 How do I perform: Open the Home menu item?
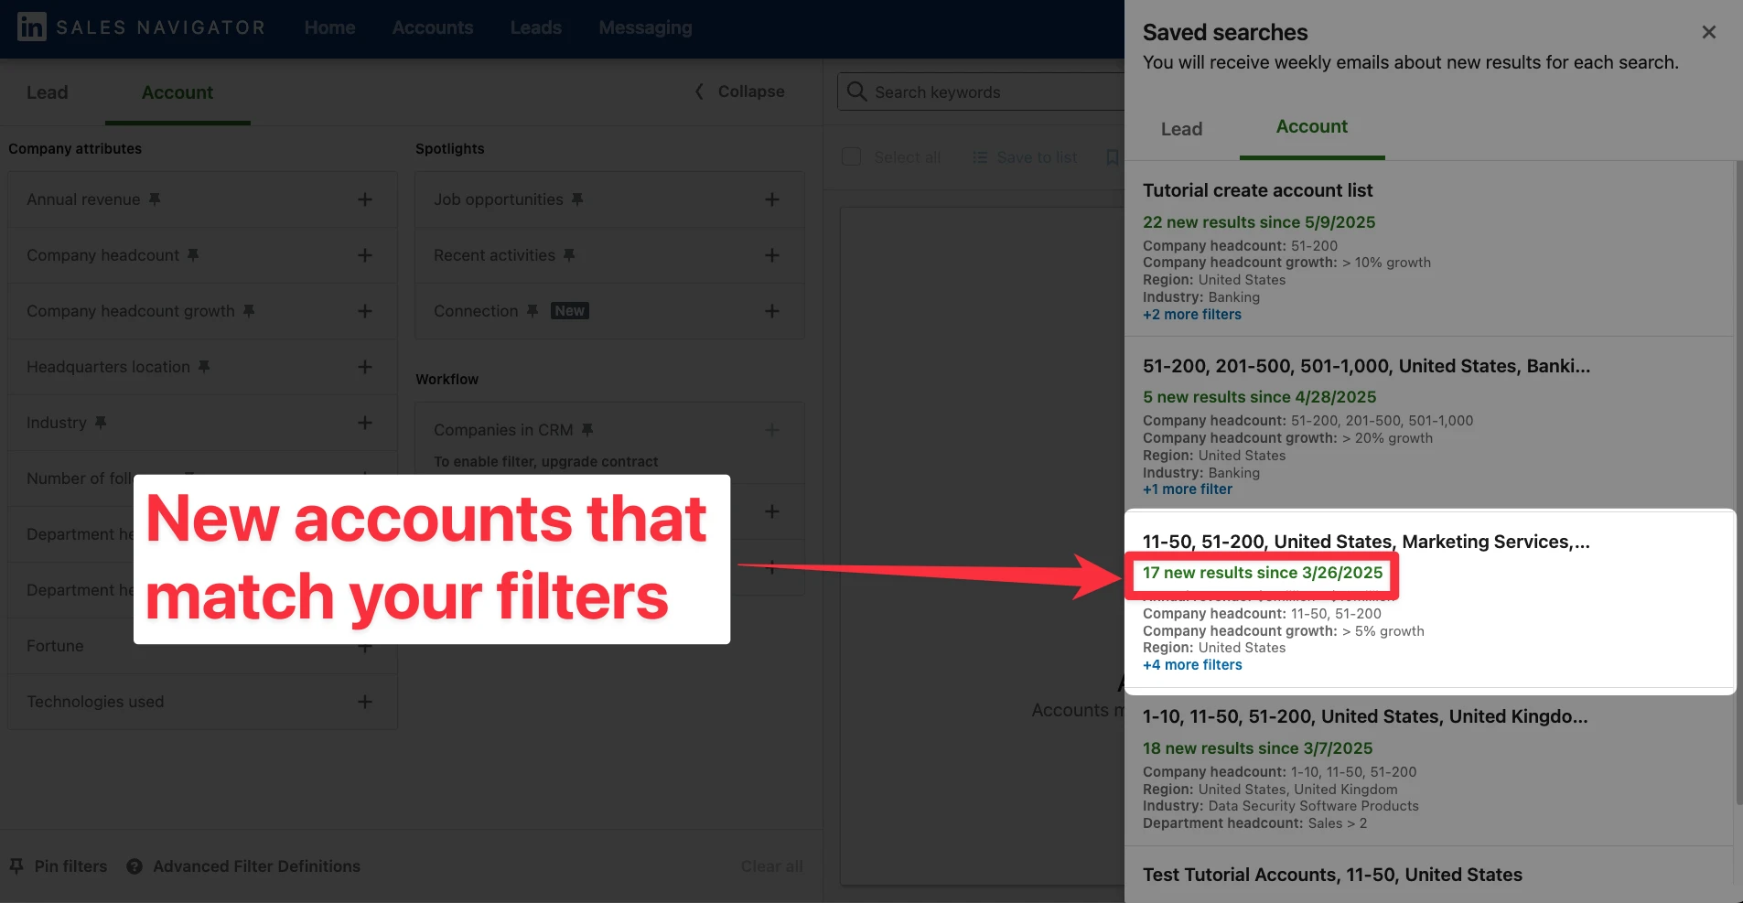[x=329, y=27]
